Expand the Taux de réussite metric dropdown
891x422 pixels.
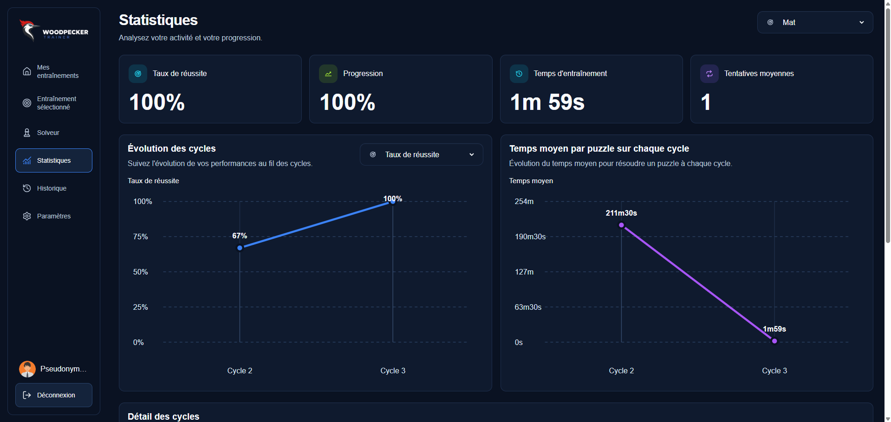tap(421, 154)
